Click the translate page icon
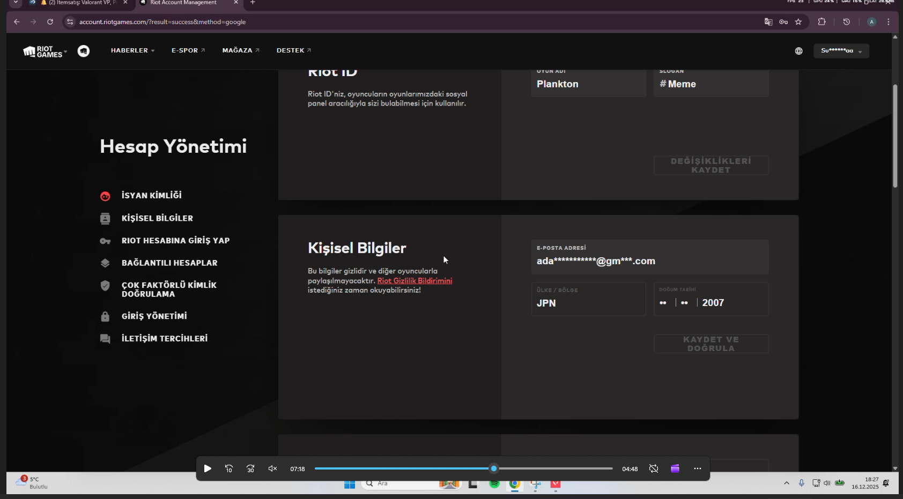Screen dimensions: 903x499 pyautogui.click(x=768, y=22)
